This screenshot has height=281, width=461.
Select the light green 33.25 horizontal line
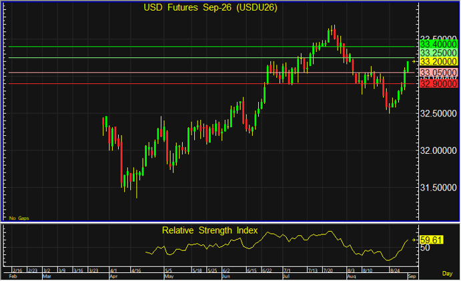(x=211, y=58)
